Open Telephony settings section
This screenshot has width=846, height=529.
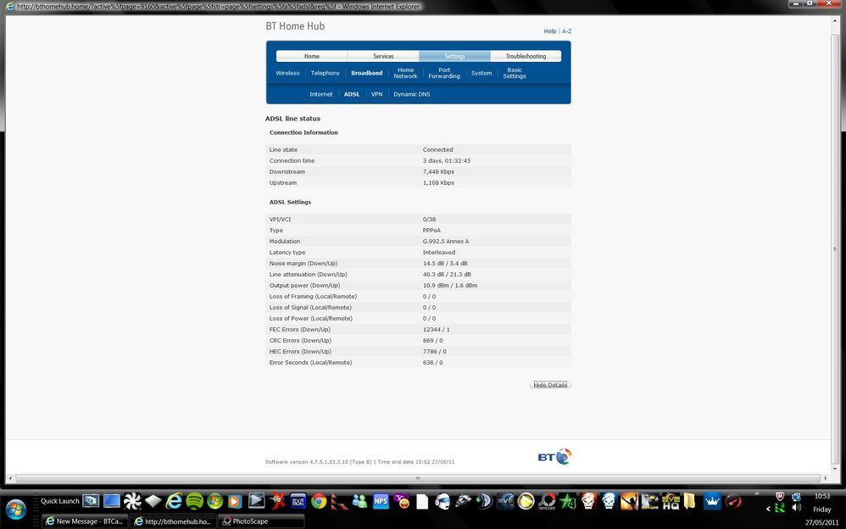(325, 73)
